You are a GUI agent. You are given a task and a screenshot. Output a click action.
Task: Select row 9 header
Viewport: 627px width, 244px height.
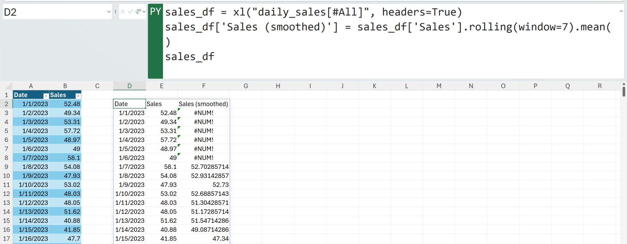pyautogui.click(x=6, y=167)
